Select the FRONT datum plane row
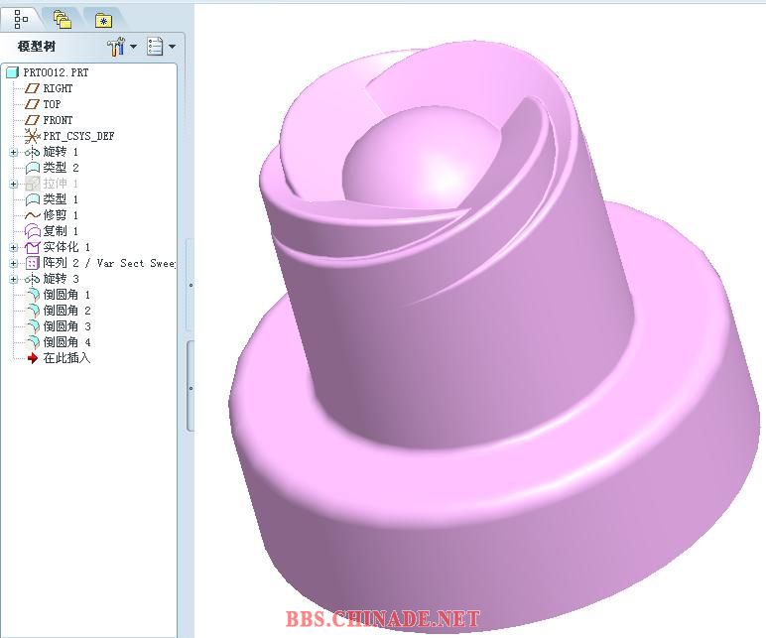The width and height of the screenshot is (766, 638). (x=58, y=120)
